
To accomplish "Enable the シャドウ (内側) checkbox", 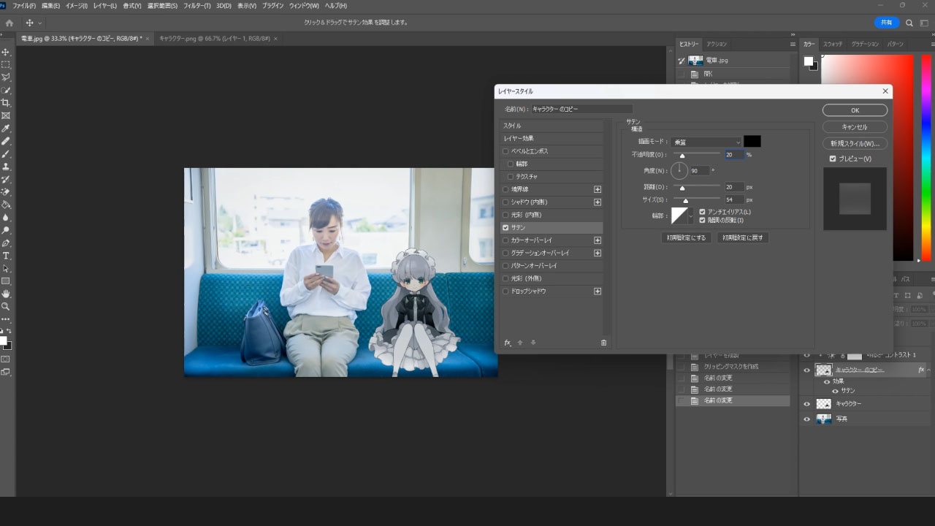I will 505,202.
